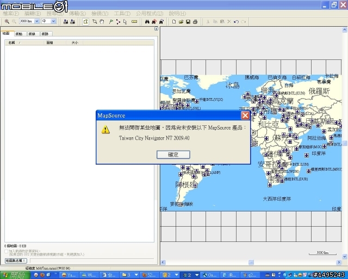
Task: Click the find nearest places icon
Action: pos(154,22)
